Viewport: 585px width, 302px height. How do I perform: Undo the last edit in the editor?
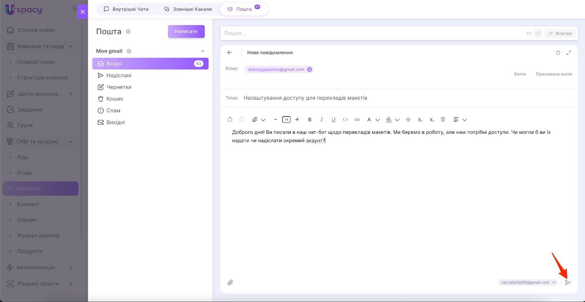[x=230, y=119]
